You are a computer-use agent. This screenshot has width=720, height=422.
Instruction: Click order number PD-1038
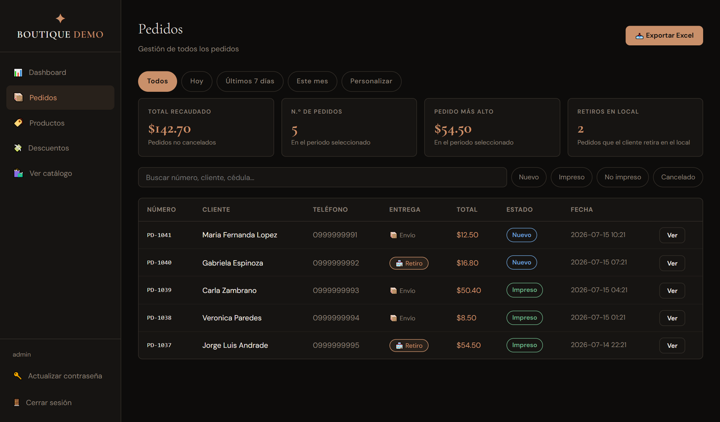[159, 318]
